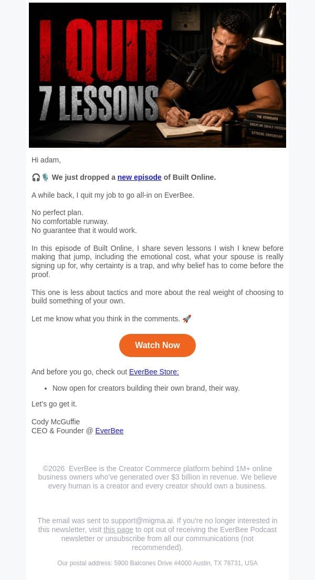Click the ©2026 EverBee copyright paragraph

157,477
